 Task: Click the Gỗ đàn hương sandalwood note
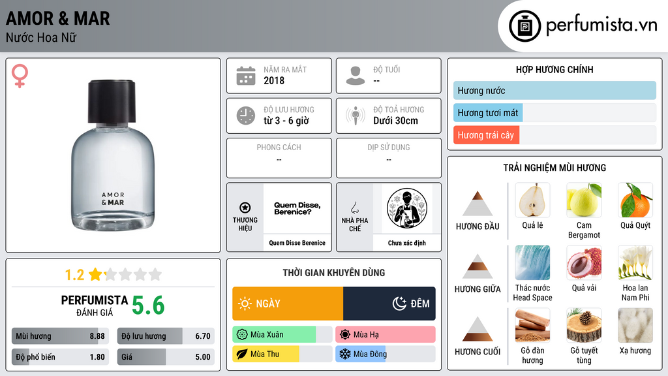(532, 325)
